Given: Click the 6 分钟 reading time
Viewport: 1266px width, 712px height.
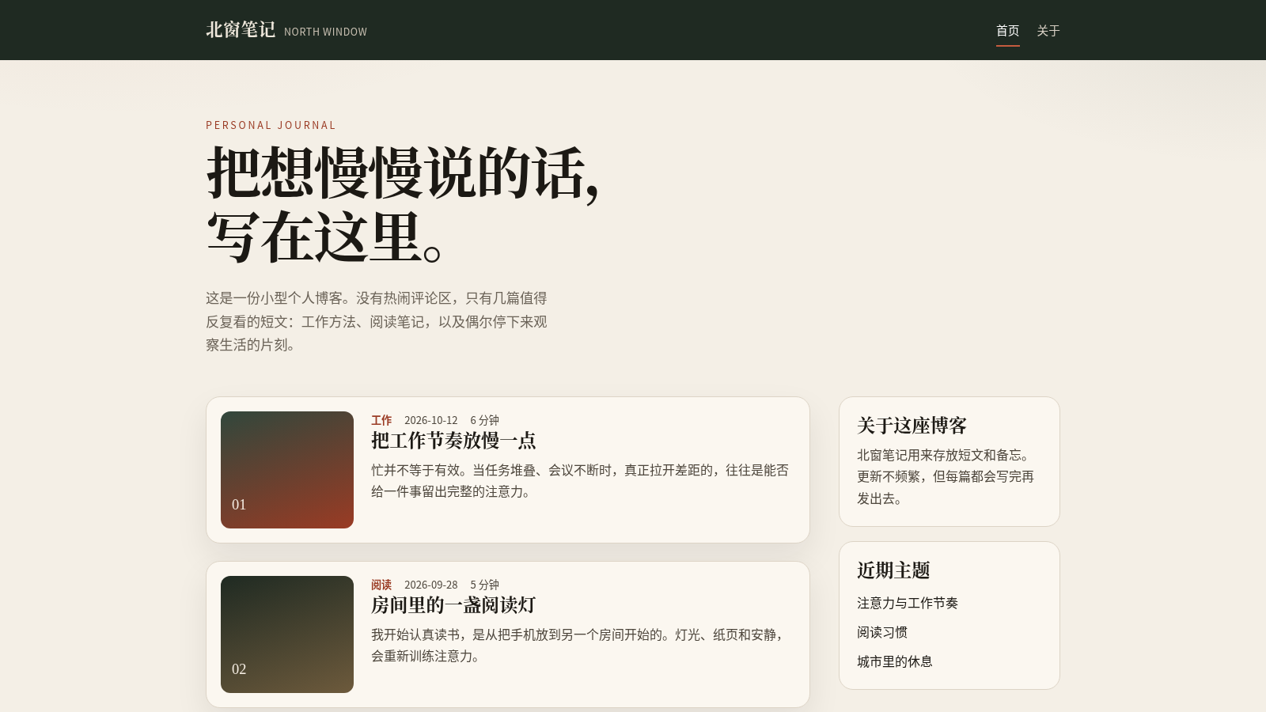Looking at the screenshot, I should pyautogui.click(x=485, y=420).
